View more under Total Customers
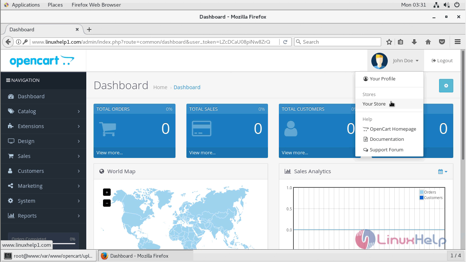The height and width of the screenshot is (262, 466). (x=295, y=152)
